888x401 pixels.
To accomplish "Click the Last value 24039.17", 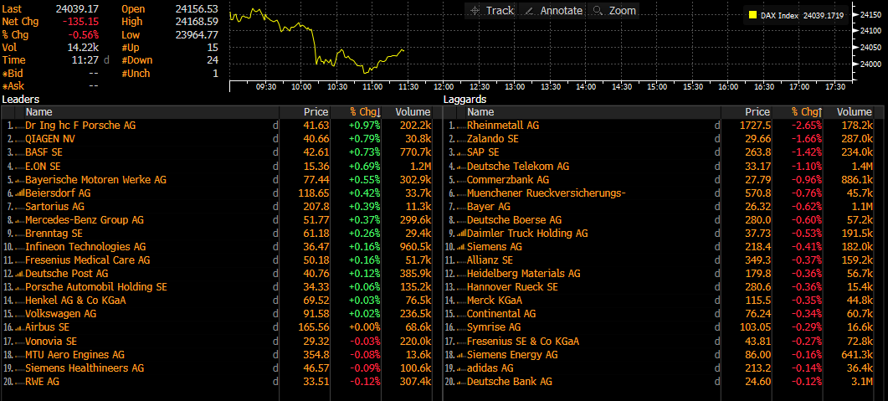I will [x=78, y=9].
